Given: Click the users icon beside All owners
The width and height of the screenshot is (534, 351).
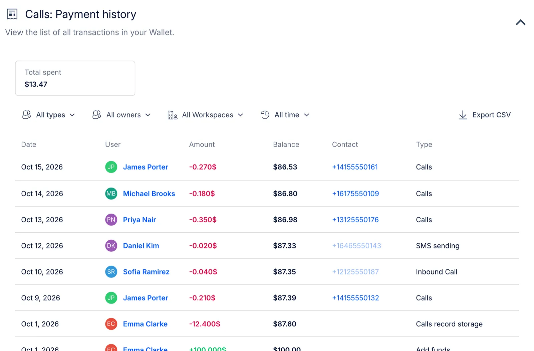Looking at the screenshot, I should pyautogui.click(x=96, y=115).
